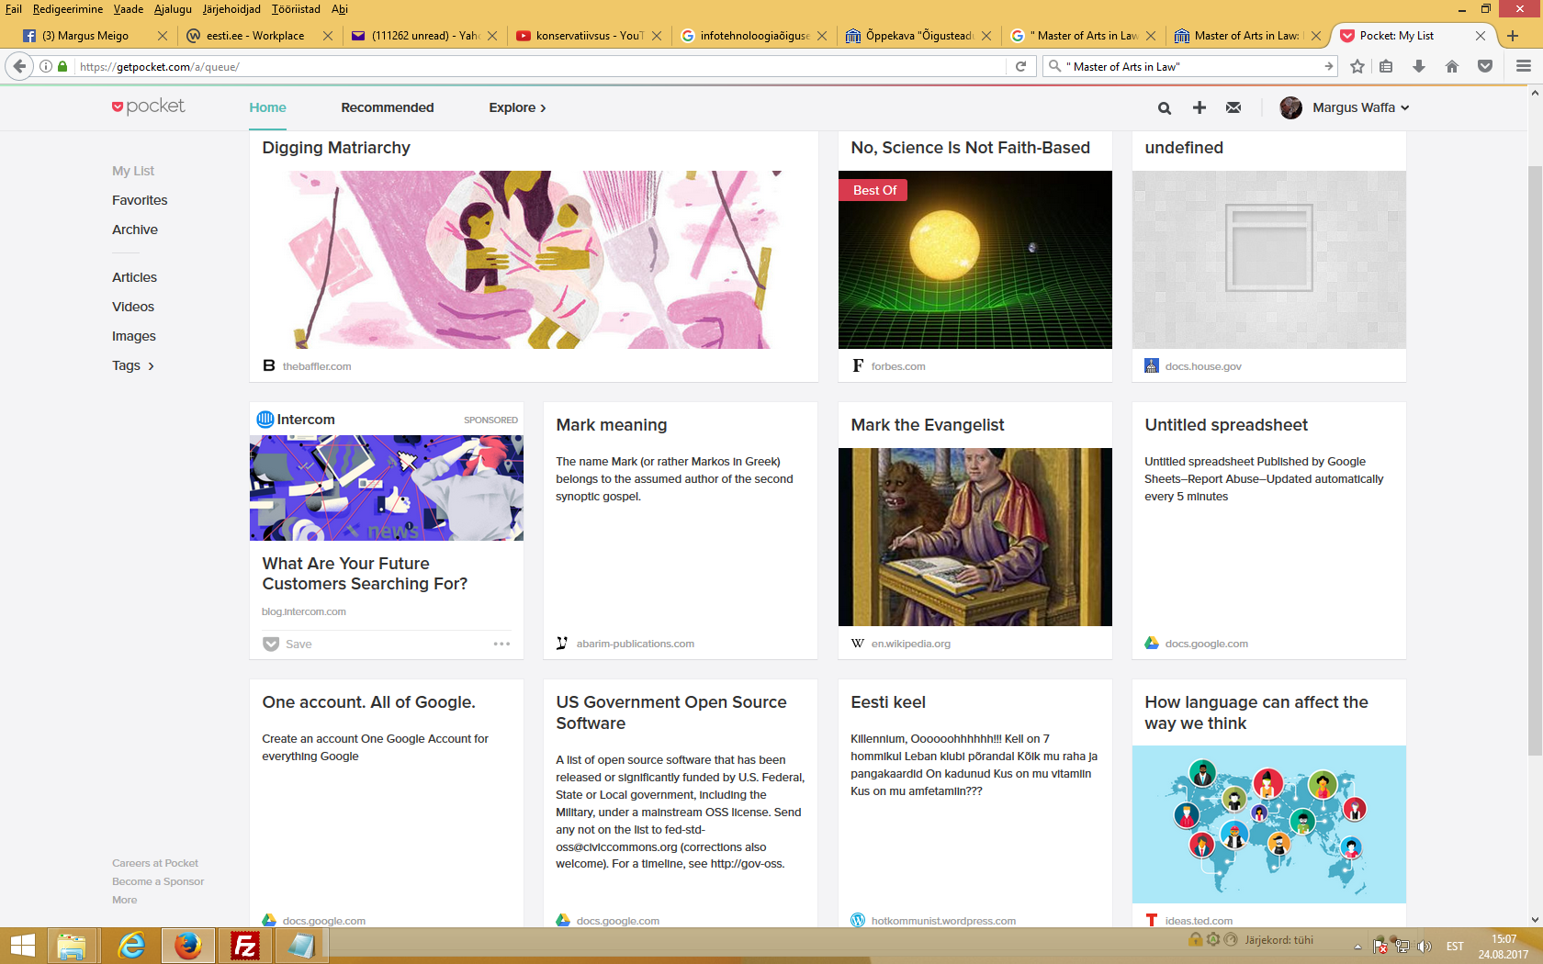The image size is (1543, 964).
Task: Go to Firefox home page icon
Action: tap(1452, 66)
